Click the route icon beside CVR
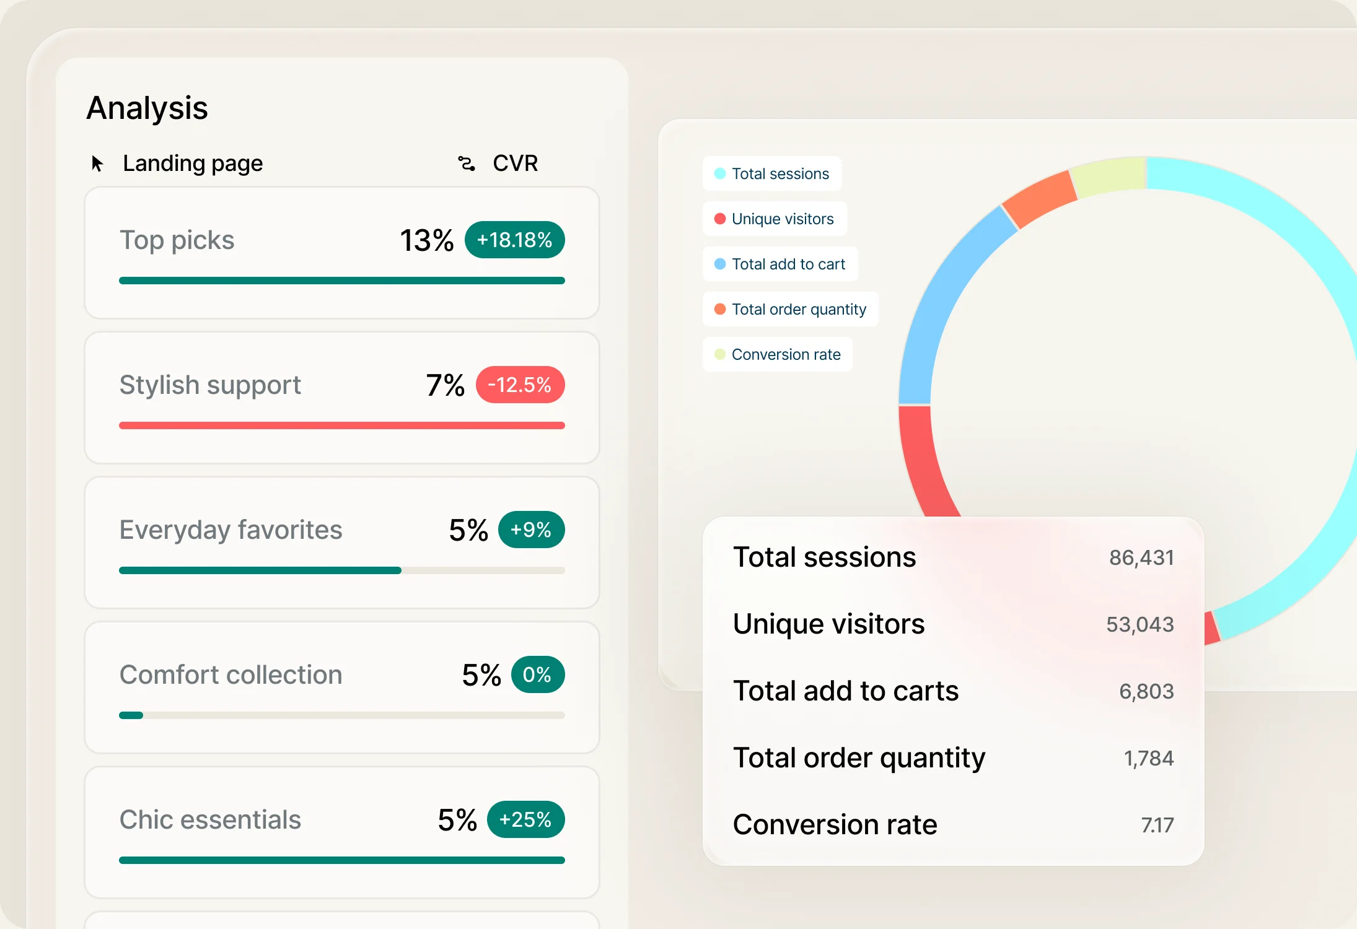Viewport: 1357px width, 929px height. pos(467,164)
